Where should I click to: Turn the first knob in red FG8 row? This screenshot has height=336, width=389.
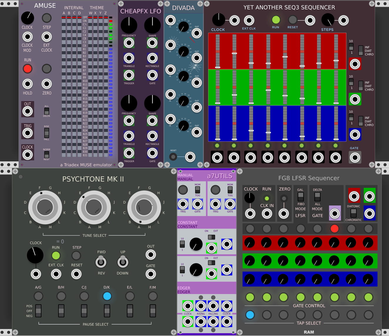(x=250, y=243)
